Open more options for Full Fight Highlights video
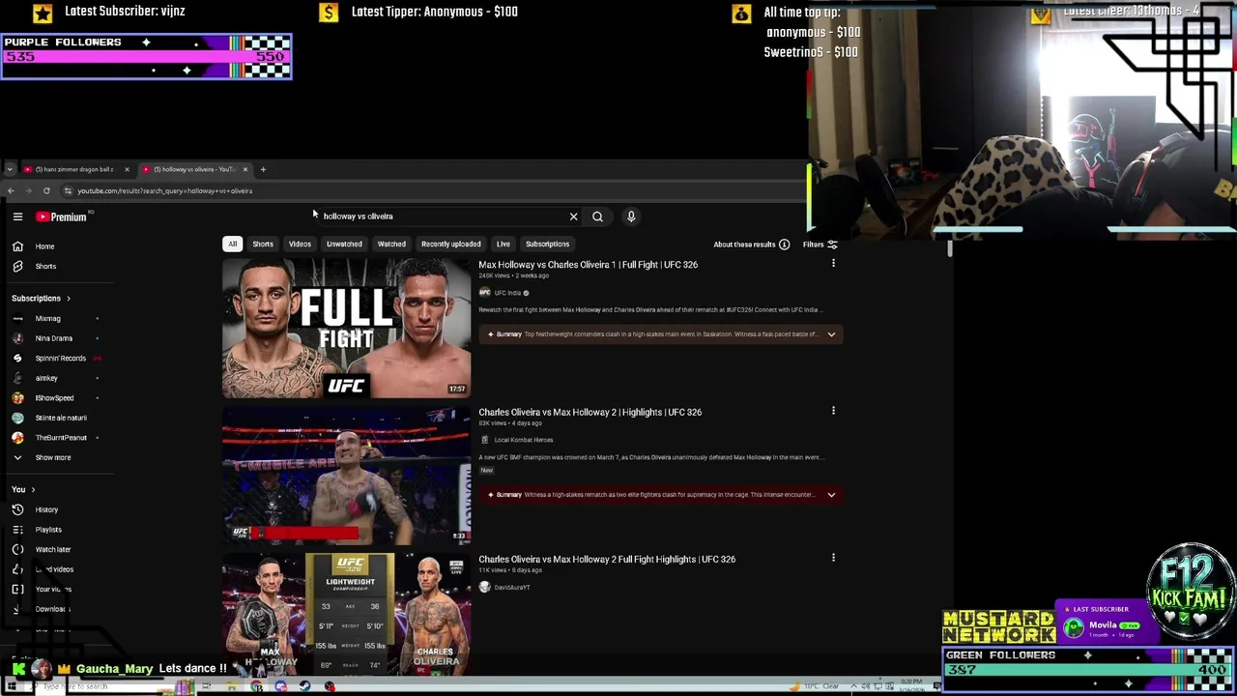The image size is (1237, 696). tap(833, 558)
